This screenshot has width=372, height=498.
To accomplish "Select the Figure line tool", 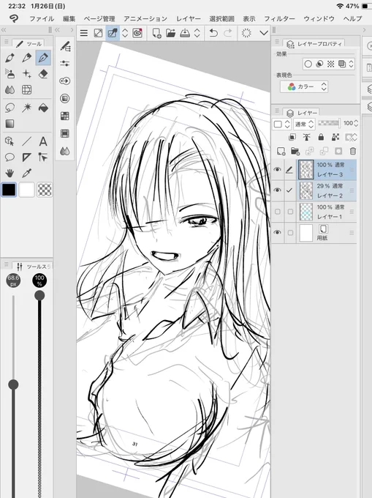I will point(26,141).
